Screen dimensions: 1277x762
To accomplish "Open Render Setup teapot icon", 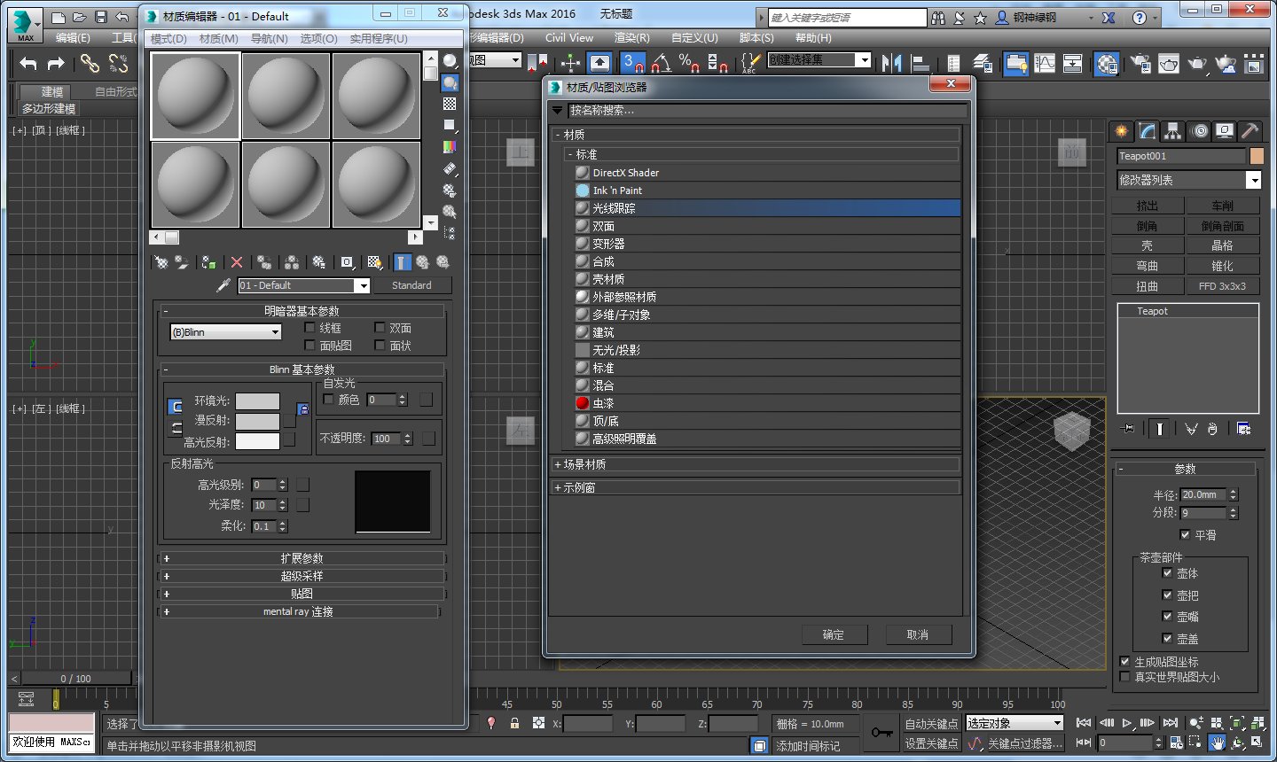I will click(x=1140, y=63).
